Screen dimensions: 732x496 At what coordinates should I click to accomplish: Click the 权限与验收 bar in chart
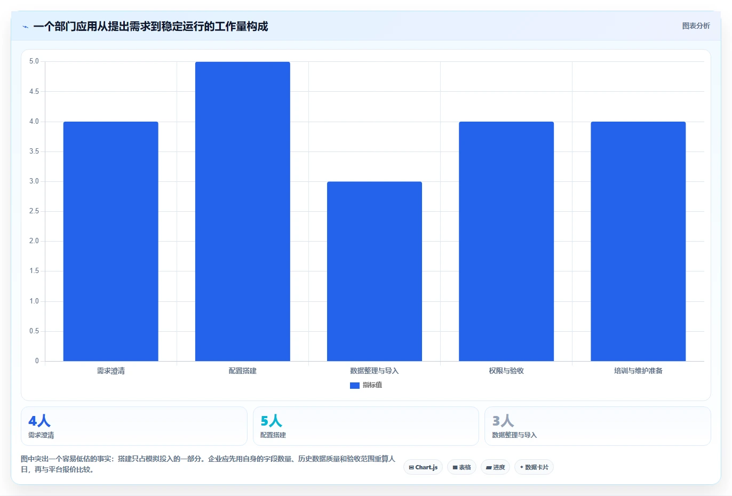click(506, 242)
